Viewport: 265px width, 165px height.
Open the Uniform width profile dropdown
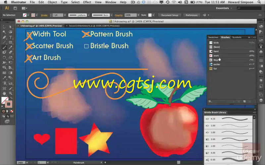[x=88, y=15]
